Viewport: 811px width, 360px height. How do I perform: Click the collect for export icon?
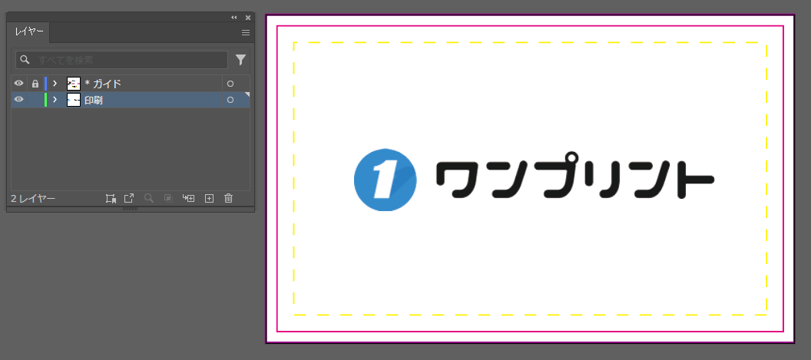pos(129,198)
